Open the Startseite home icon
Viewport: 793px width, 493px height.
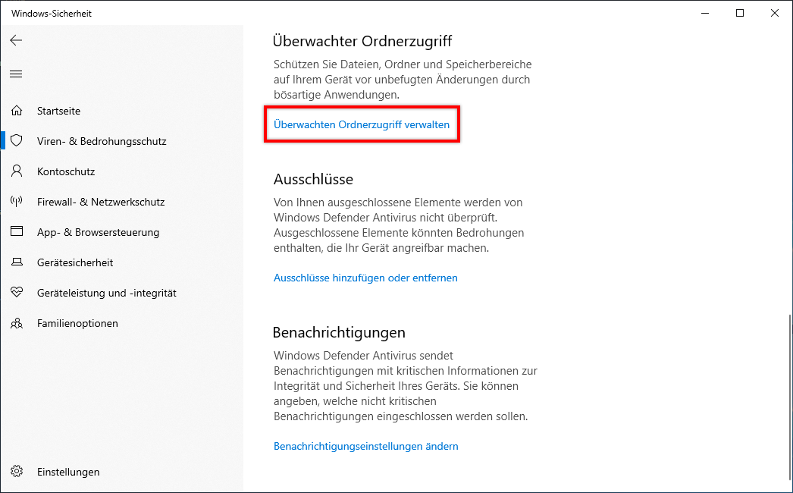(17, 111)
